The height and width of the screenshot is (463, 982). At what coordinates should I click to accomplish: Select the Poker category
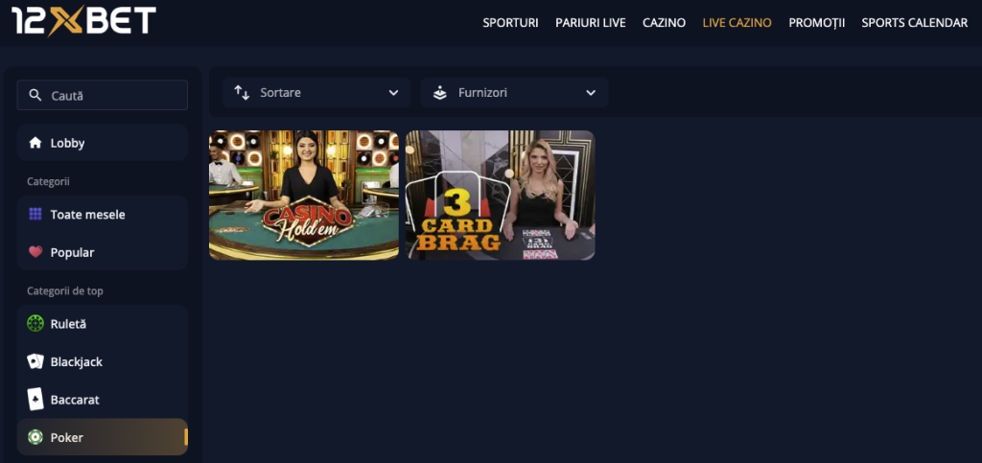[102, 437]
